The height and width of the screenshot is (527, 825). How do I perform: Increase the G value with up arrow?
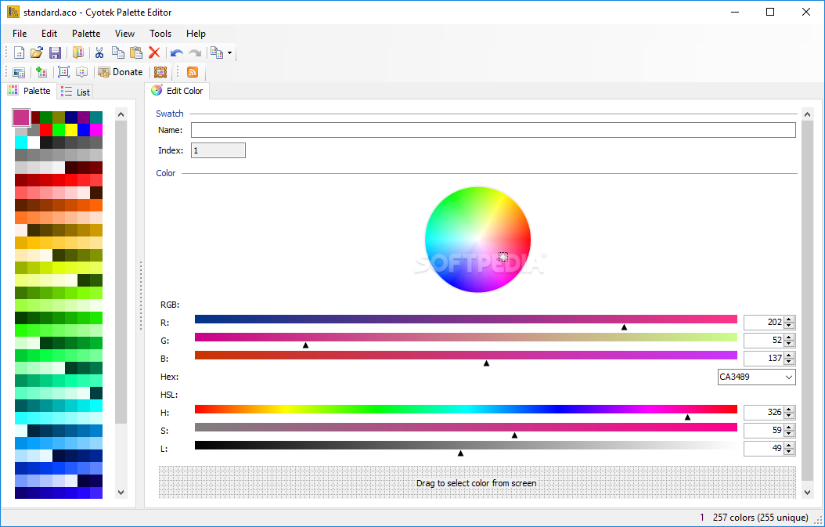click(x=788, y=337)
